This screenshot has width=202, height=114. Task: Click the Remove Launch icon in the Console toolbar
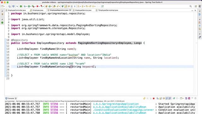coord(147,98)
